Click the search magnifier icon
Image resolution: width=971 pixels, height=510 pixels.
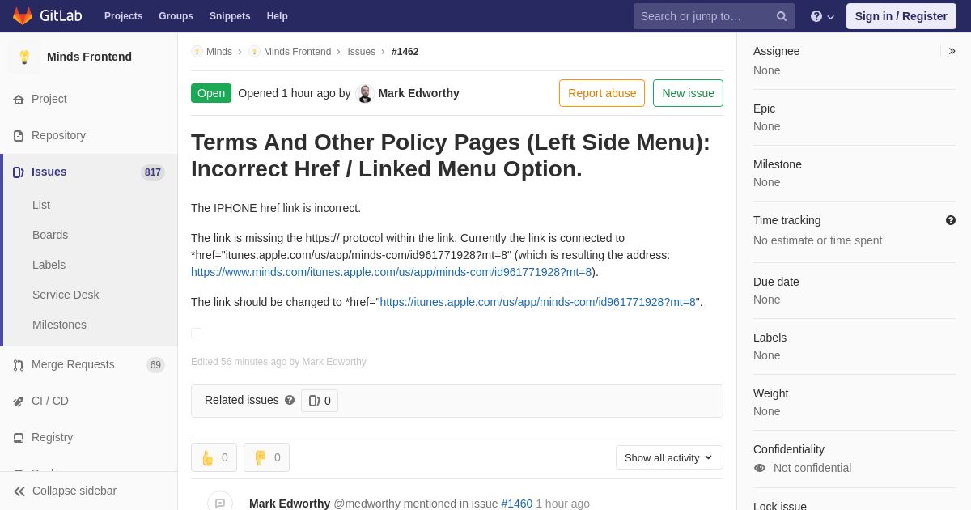click(782, 16)
